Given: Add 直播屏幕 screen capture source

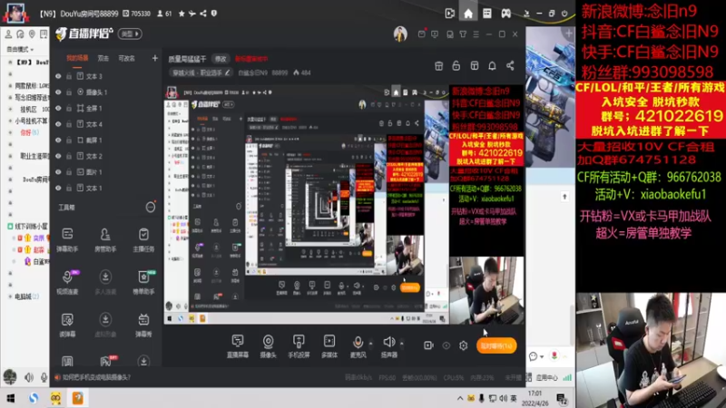Looking at the screenshot, I should (238, 346).
